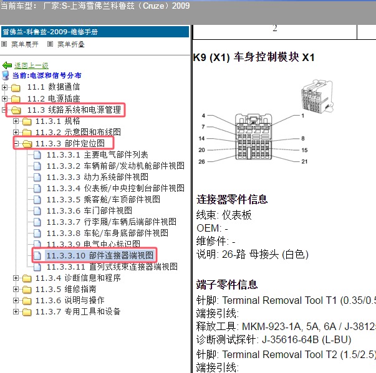The height and width of the screenshot is (373, 376).
Task: Click the small connector perspective image
Action: click(x=317, y=96)
